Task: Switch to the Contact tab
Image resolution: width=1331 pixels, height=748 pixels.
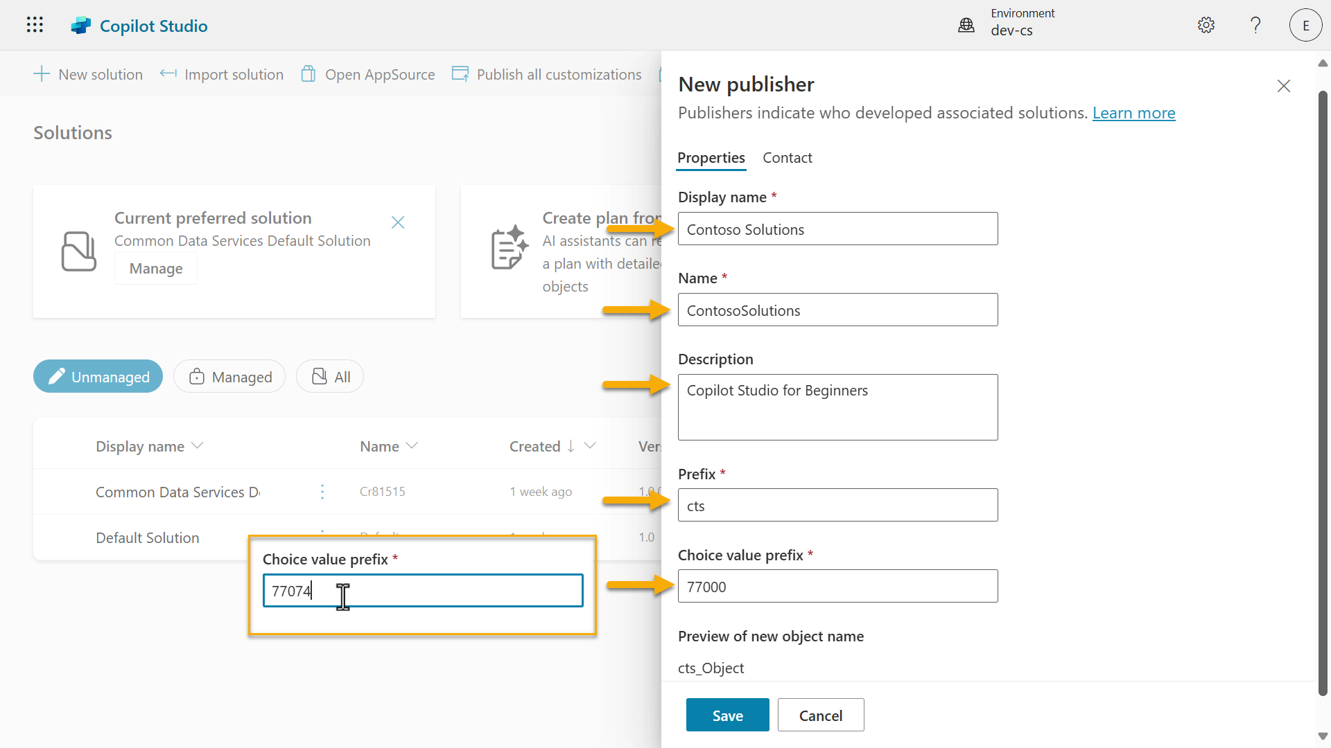Action: point(788,158)
